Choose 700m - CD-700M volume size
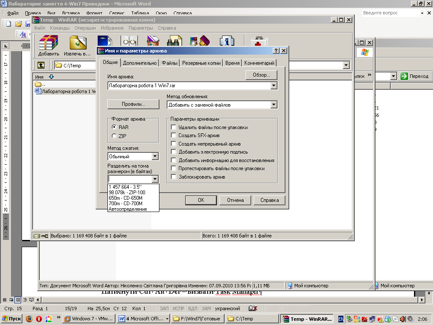 133,204
